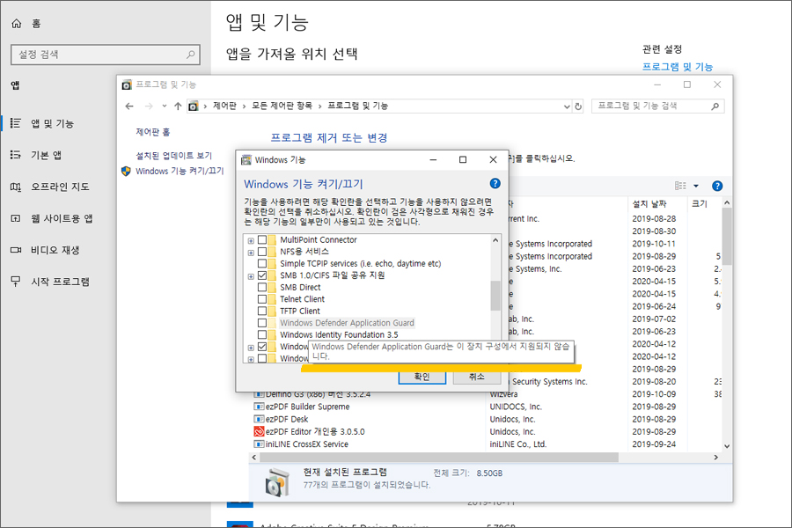Open address bar history dropdown arrow
The image size is (792, 528).
[x=567, y=106]
